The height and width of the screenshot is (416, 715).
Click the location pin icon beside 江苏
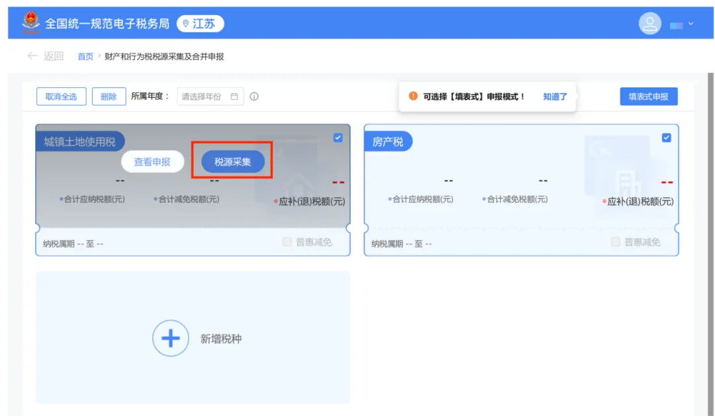pos(187,23)
